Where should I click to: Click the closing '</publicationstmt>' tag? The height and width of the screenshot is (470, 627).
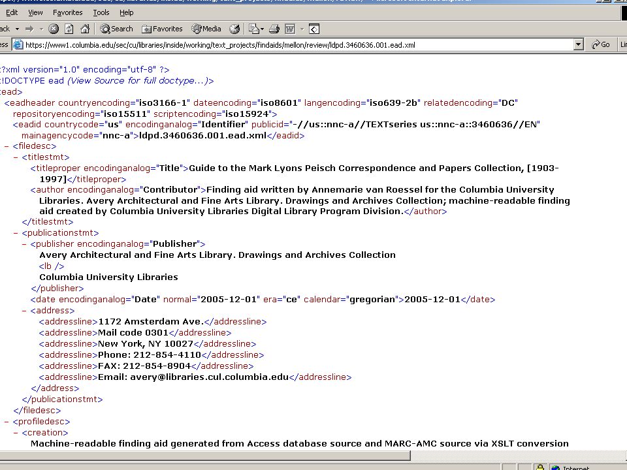point(63,399)
